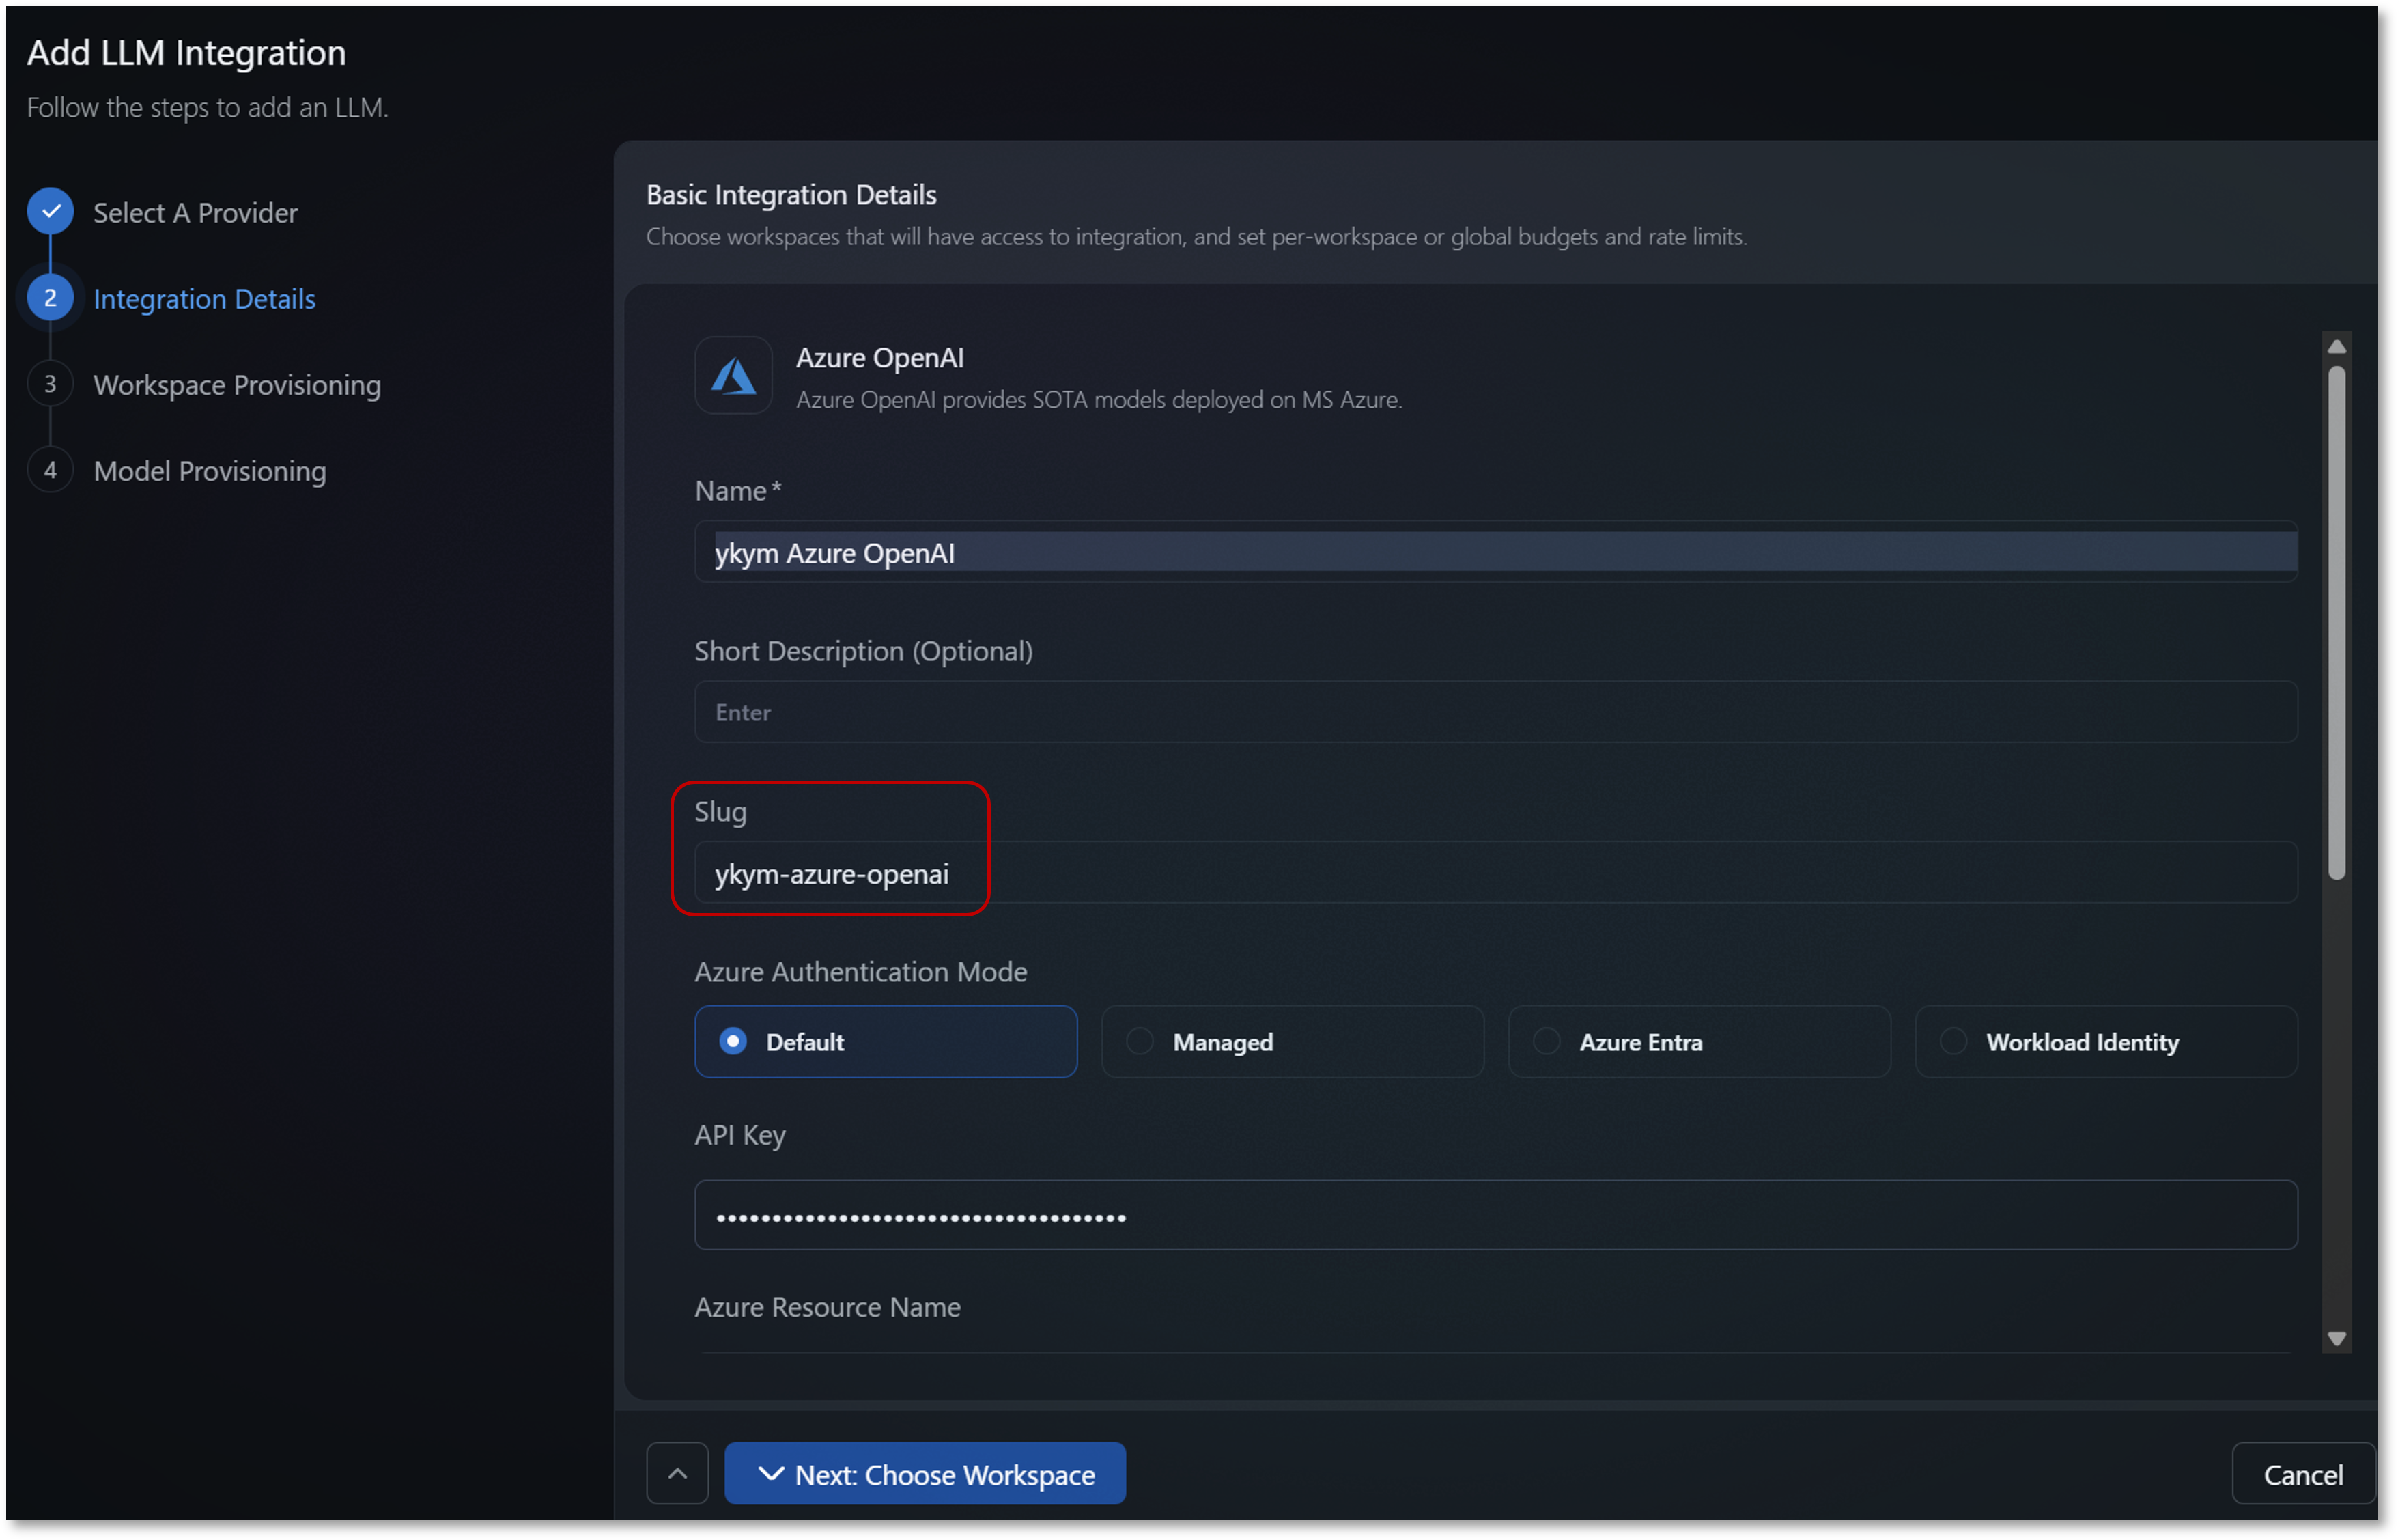Click the Azure OpenAI provider title
Viewport: 2398px width, 1540px height.
881,358
